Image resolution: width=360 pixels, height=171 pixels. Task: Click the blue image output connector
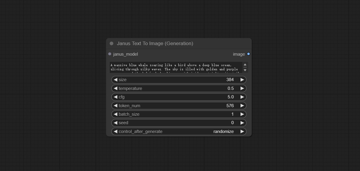pyautogui.click(x=248, y=54)
